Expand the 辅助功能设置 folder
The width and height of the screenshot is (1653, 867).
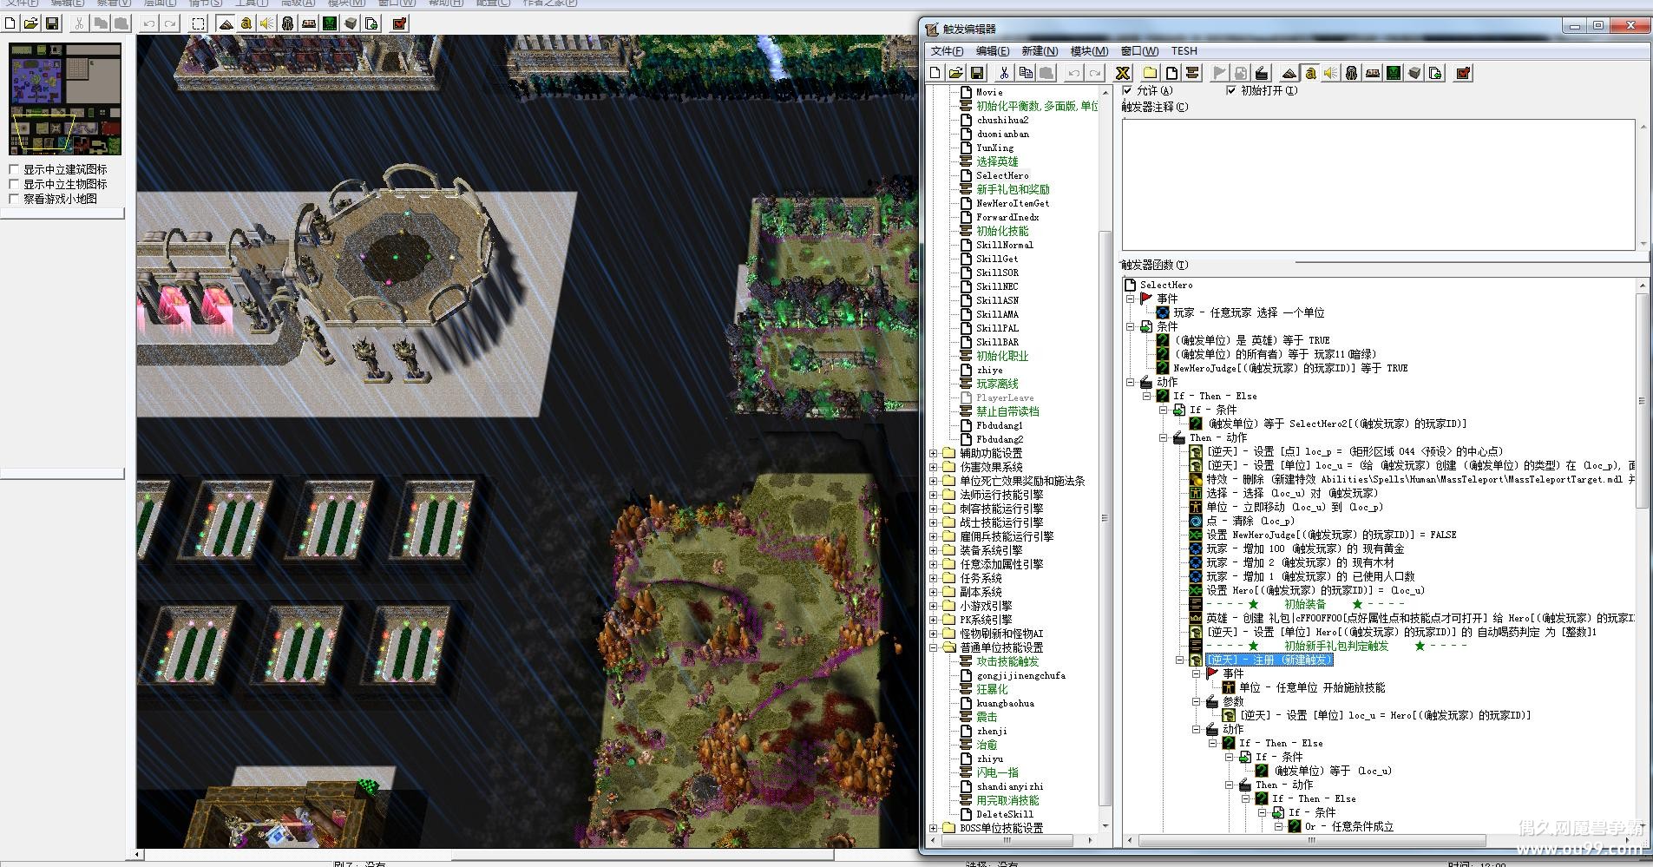click(934, 453)
